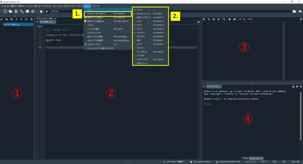Go forward with the right arrow icon

pyautogui.click(x=46, y=11)
